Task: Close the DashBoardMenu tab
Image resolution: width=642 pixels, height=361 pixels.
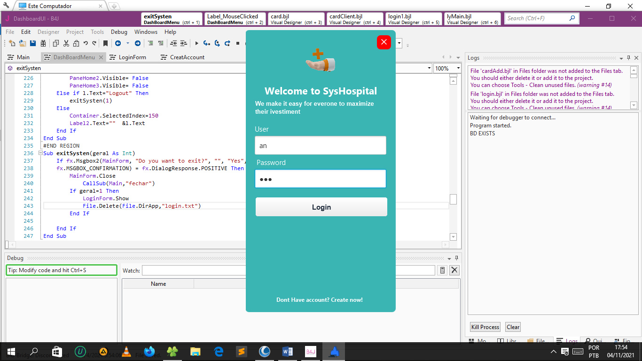Action: 100,57
